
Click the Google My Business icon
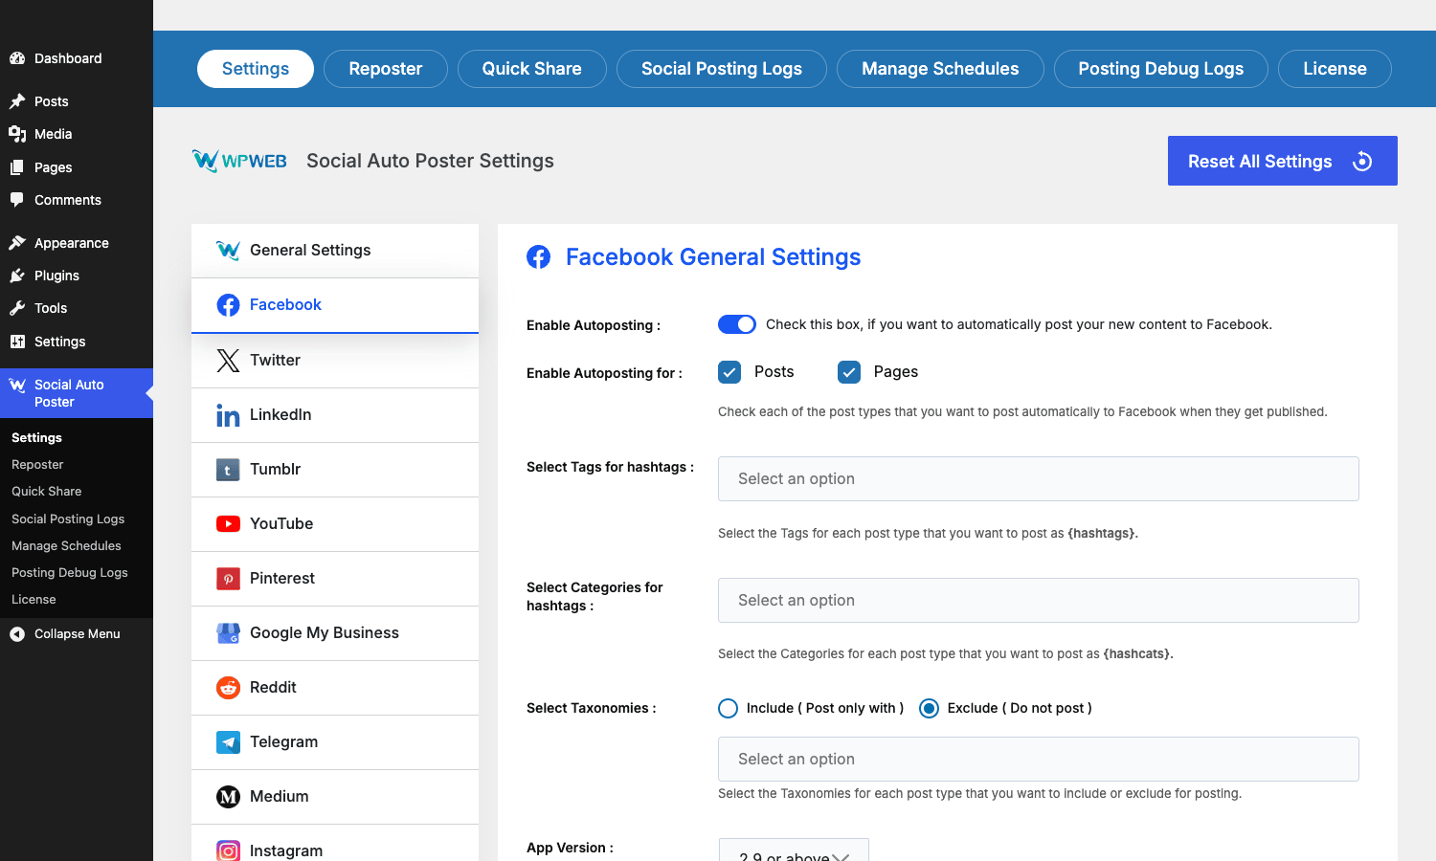[228, 633]
